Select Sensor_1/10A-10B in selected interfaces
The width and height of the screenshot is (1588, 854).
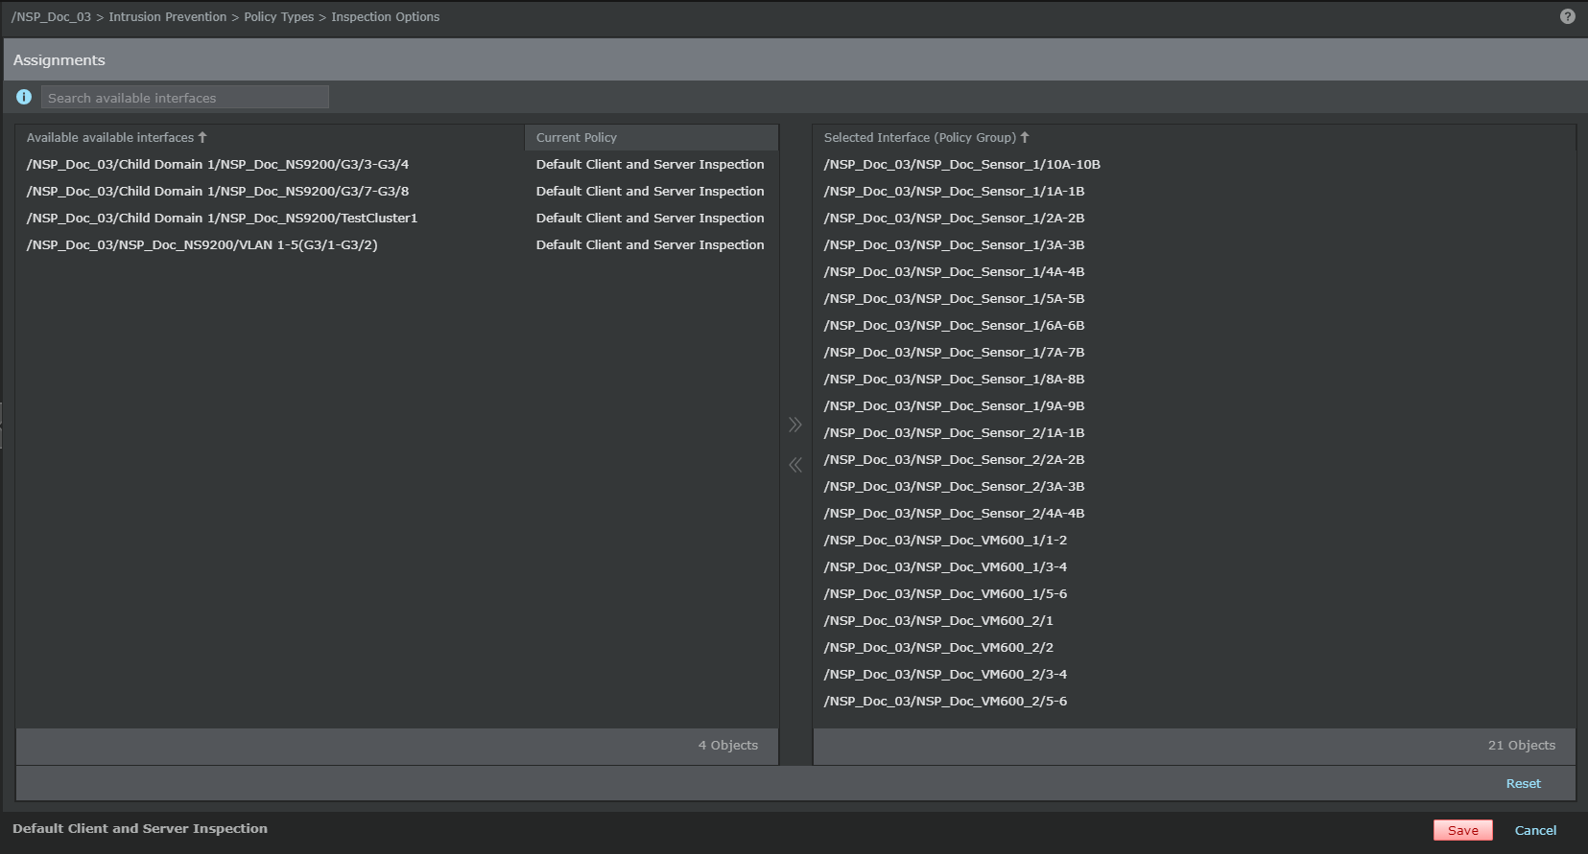1194,164
